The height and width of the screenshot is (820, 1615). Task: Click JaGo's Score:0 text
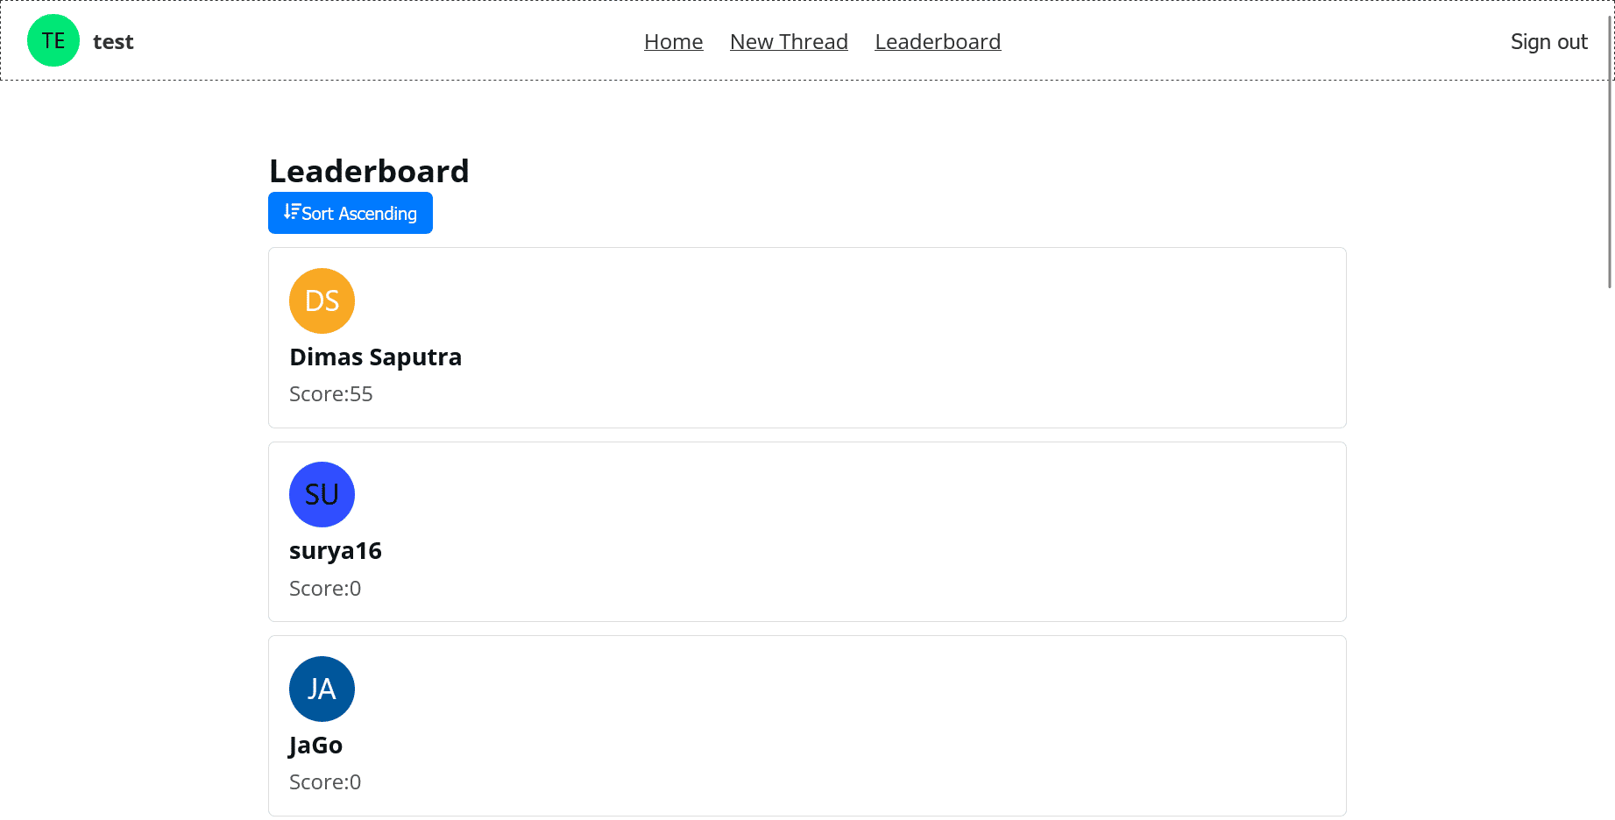click(x=325, y=782)
